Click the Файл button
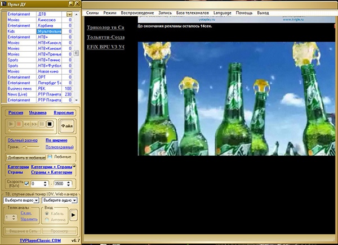338x245 pixels. pos(67,126)
